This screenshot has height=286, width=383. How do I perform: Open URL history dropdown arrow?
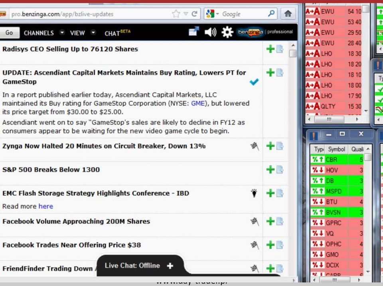tap(186, 14)
